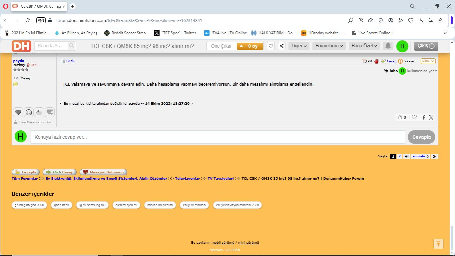This screenshot has width=455, height=256.
Task: Open the Forumlarım dropdown
Action: 329,46
